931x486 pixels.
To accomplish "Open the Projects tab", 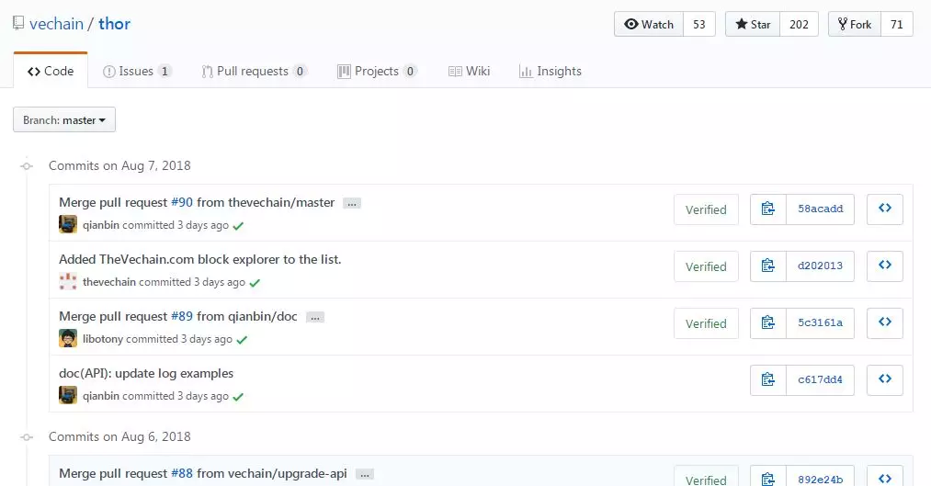I will pyautogui.click(x=377, y=72).
